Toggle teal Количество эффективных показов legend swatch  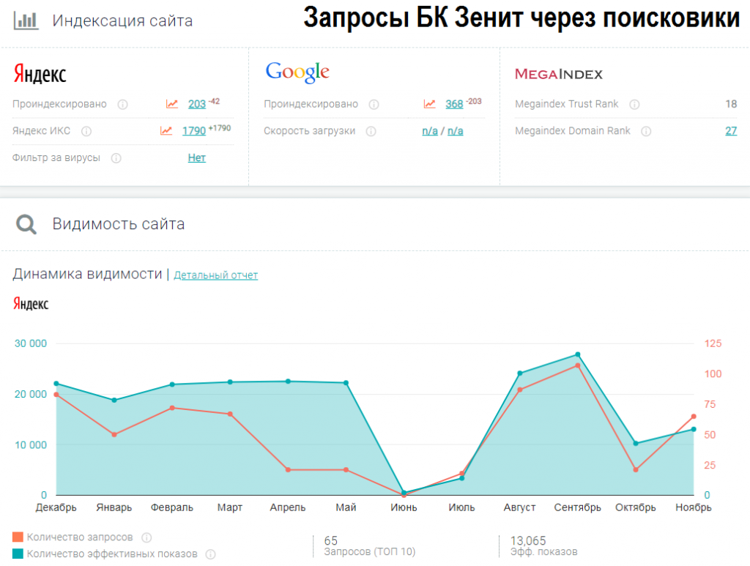pyautogui.click(x=18, y=554)
